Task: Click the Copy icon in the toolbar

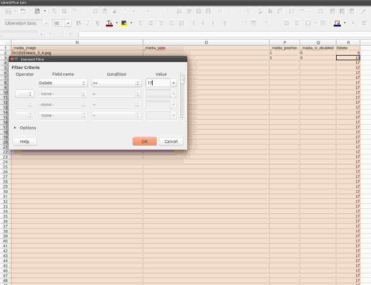Action: click(95, 11)
